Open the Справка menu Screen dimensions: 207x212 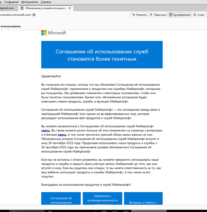pos(46,2)
